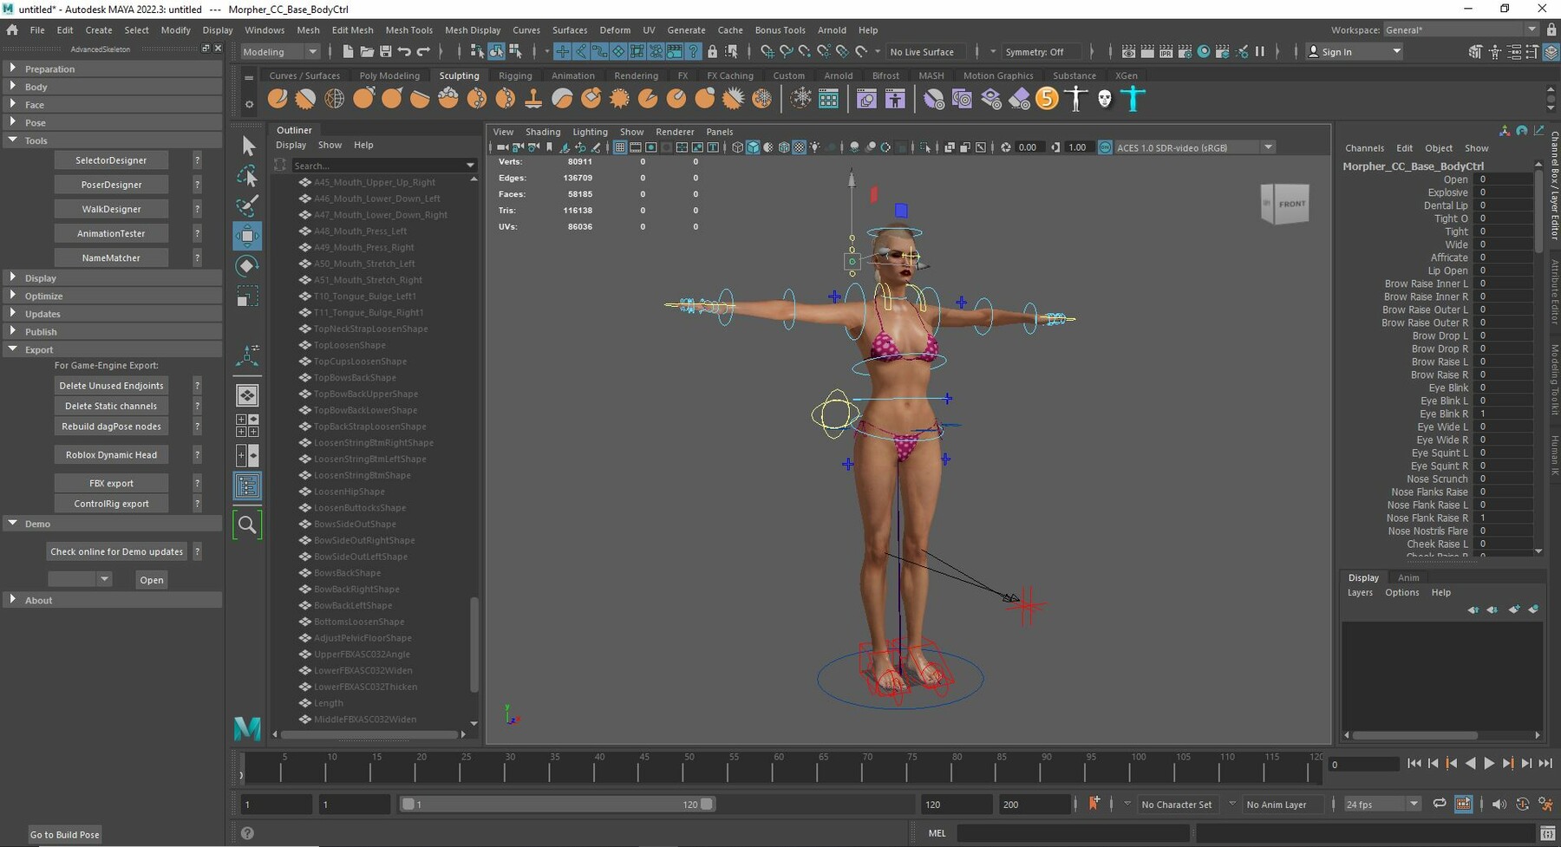Click the help question mark icon
This screenshot has height=847, width=1561.
pyautogui.click(x=247, y=833)
